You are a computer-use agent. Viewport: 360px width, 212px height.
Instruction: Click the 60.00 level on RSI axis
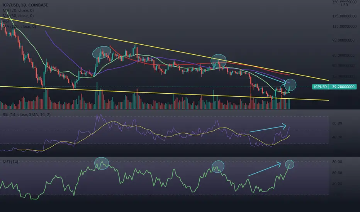(x=337, y=123)
